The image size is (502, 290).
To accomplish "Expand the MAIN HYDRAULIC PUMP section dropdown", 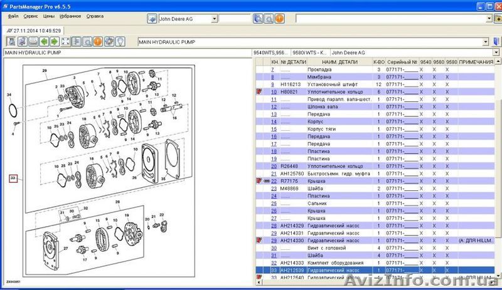I will [x=486, y=42].
